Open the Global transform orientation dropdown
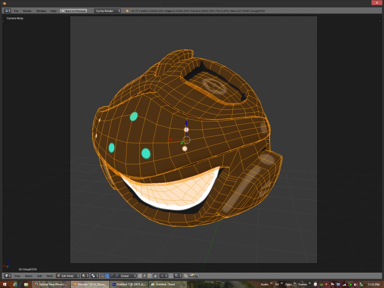The width and height of the screenshot is (384, 288). pyautogui.click(x=127, y=276)
